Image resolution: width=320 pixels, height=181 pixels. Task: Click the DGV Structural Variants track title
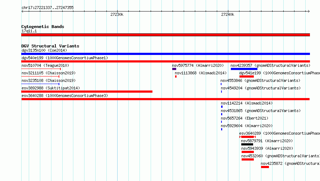pyautogui.click(x=50, y=46)
